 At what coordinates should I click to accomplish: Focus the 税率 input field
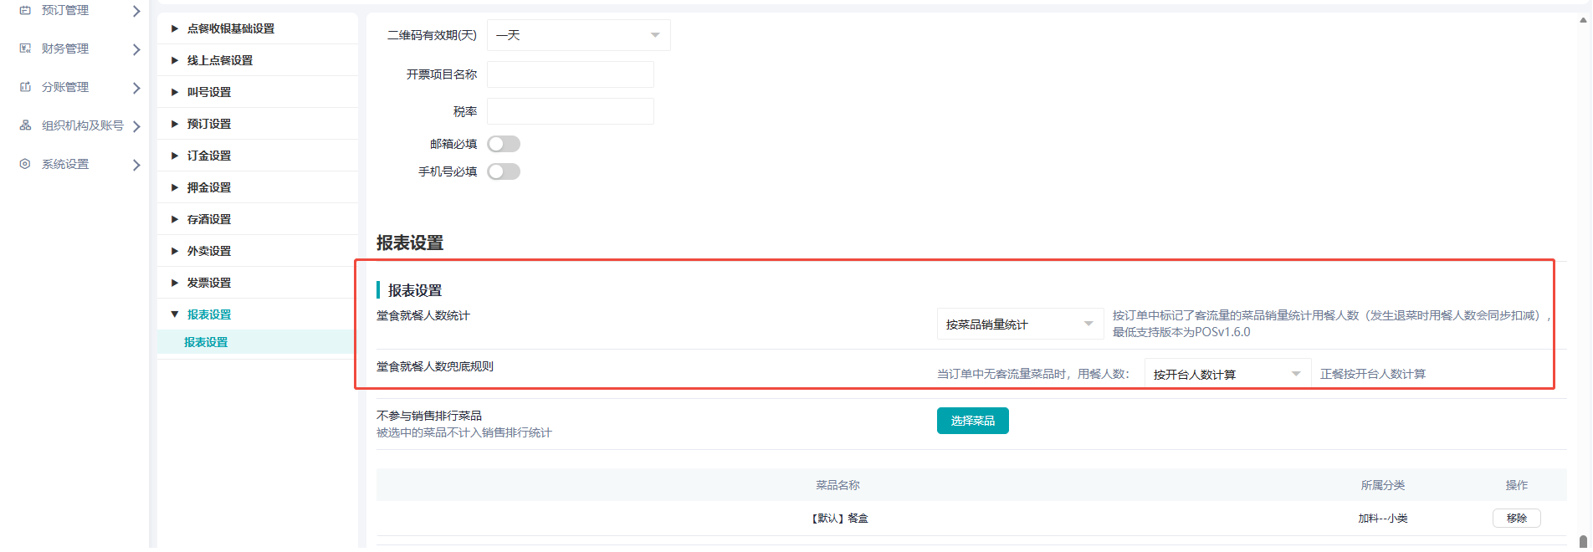pyautogui.click(x=571, y=111)
